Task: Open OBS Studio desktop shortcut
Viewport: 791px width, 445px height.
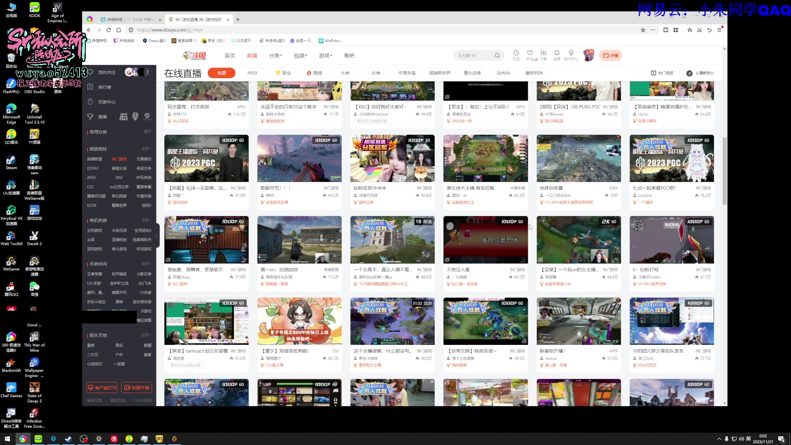Action: click(x=34, y=86)
